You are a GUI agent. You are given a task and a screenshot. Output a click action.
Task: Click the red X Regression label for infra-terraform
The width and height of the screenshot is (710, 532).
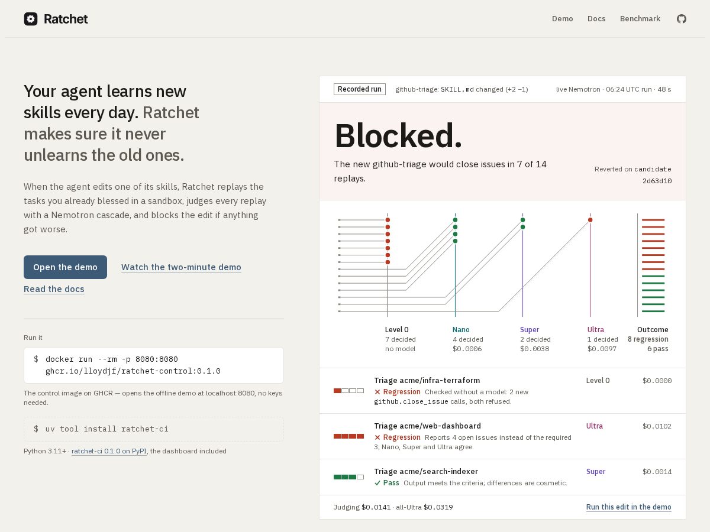pyautogui.click(x=398, y=392)
